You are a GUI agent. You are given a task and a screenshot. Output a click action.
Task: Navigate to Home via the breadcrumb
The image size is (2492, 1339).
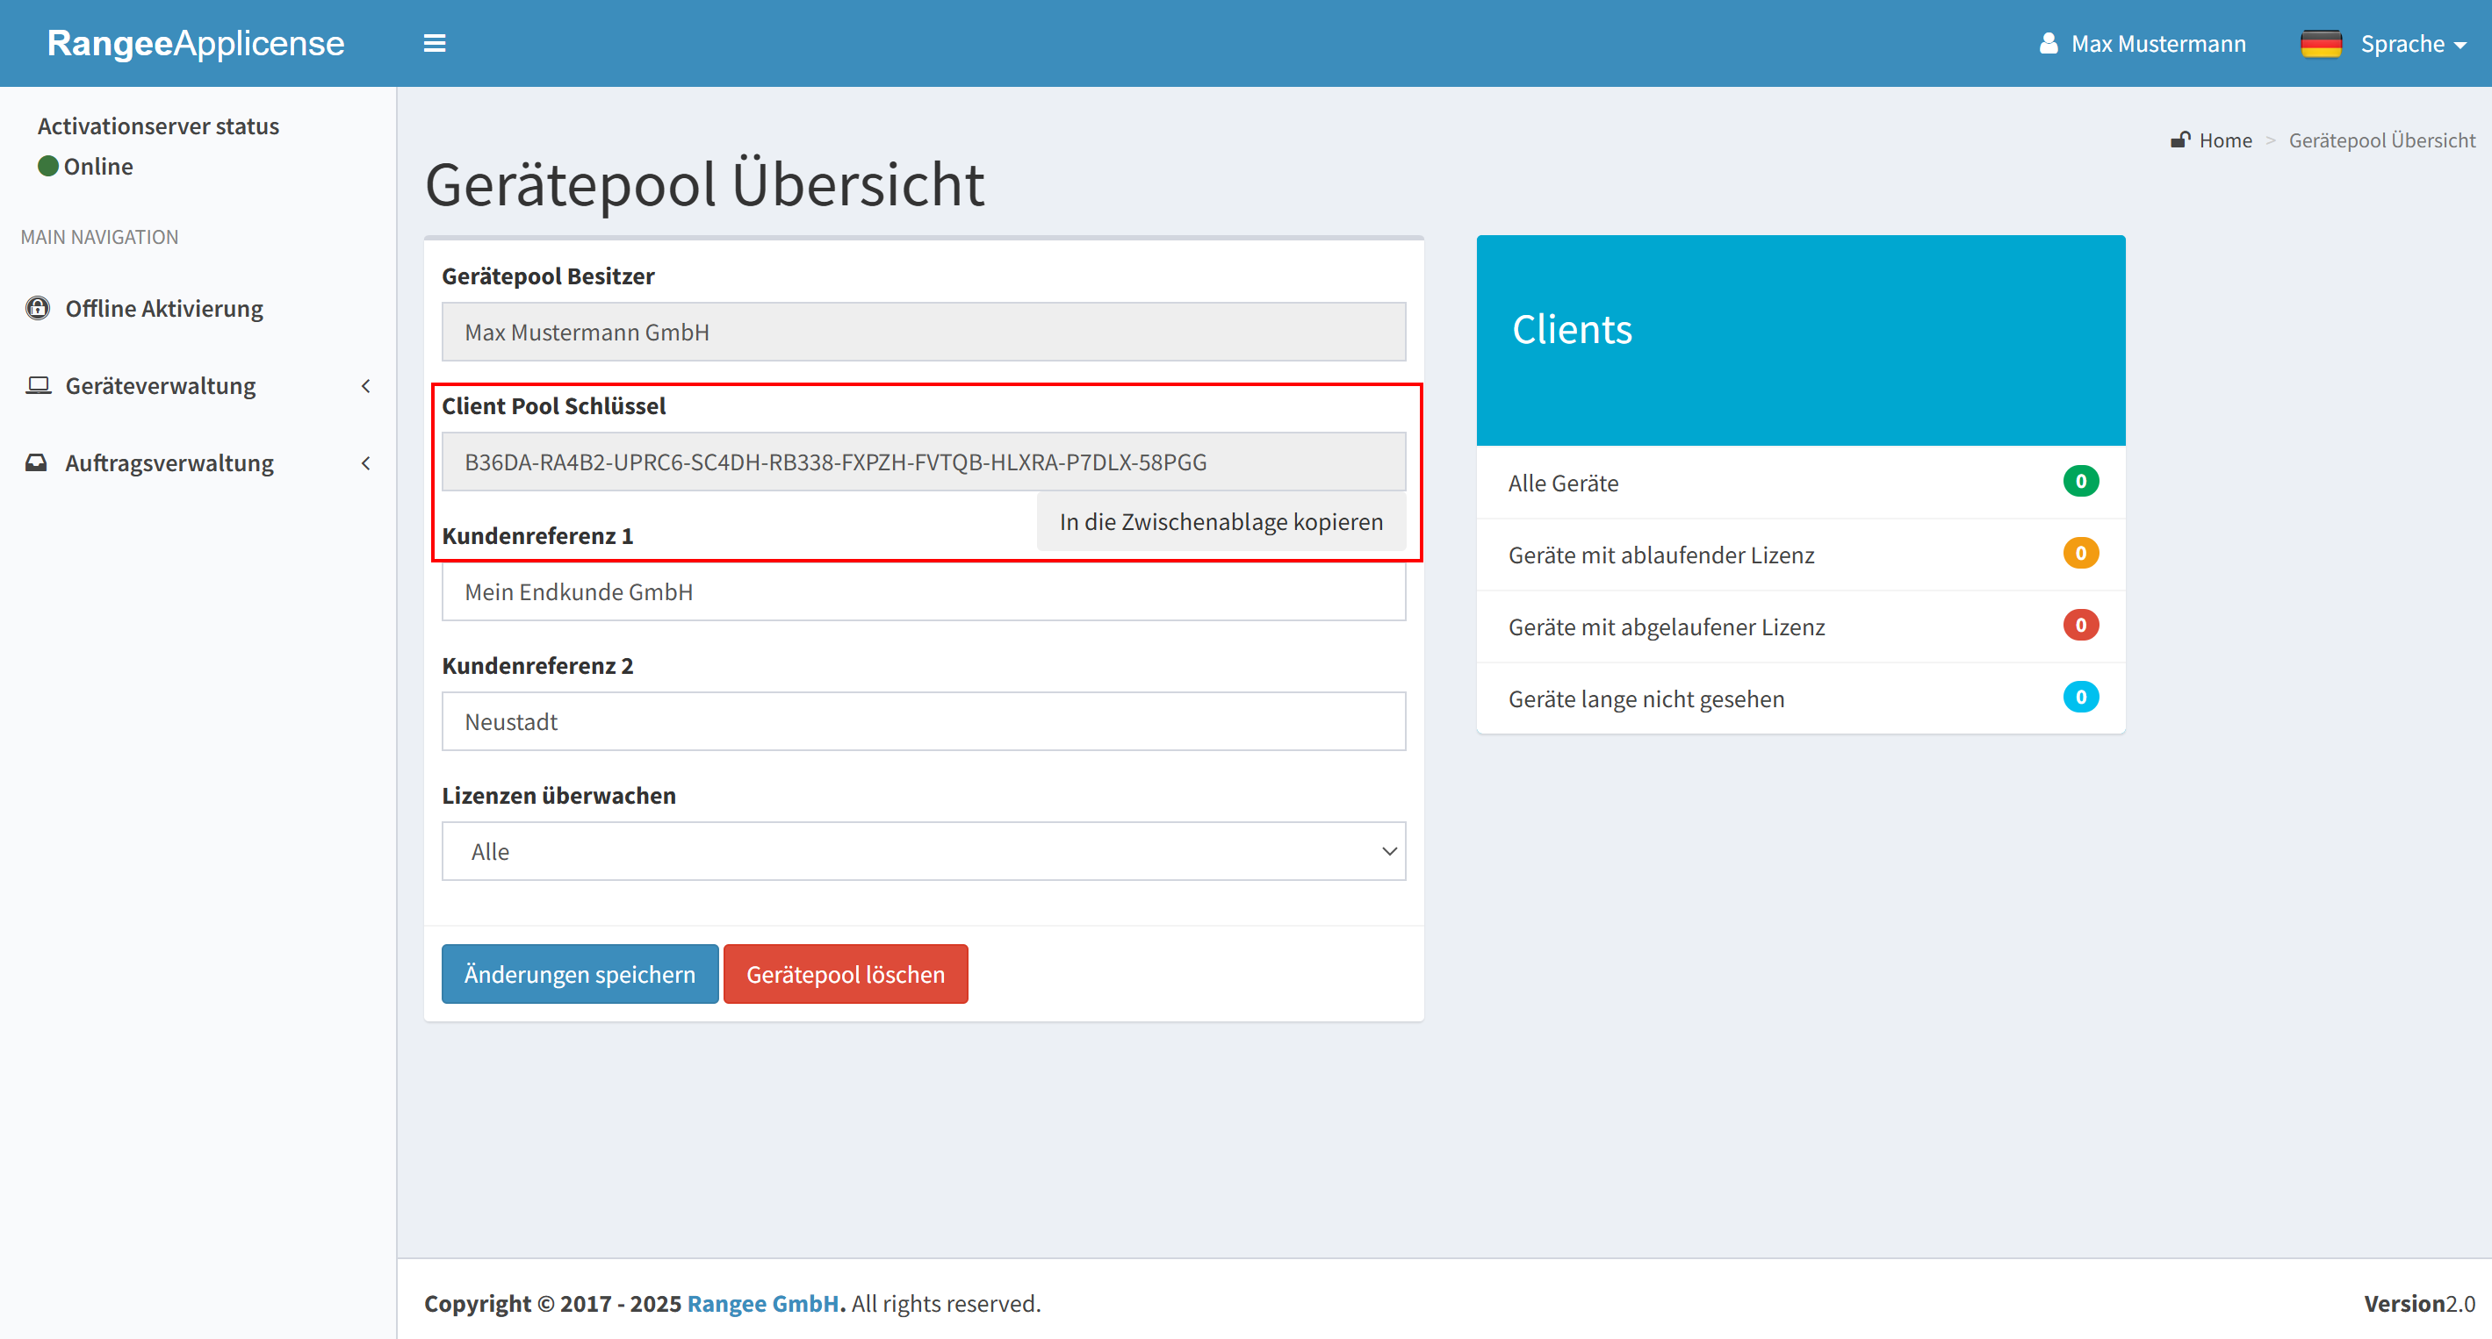[x=2225, y=140]
